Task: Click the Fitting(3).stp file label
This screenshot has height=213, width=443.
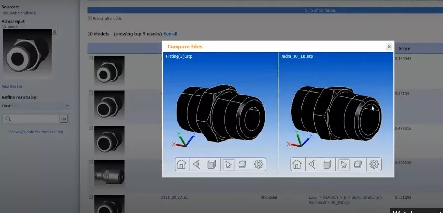Action: click(179, 56)
